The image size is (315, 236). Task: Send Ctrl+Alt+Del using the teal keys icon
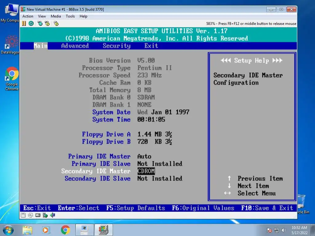tap(40, 23)
